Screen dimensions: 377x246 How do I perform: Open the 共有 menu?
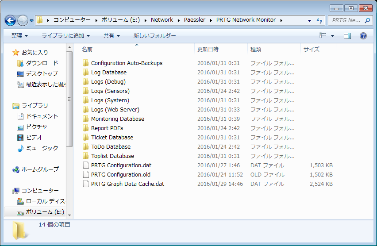pos(112,36)
